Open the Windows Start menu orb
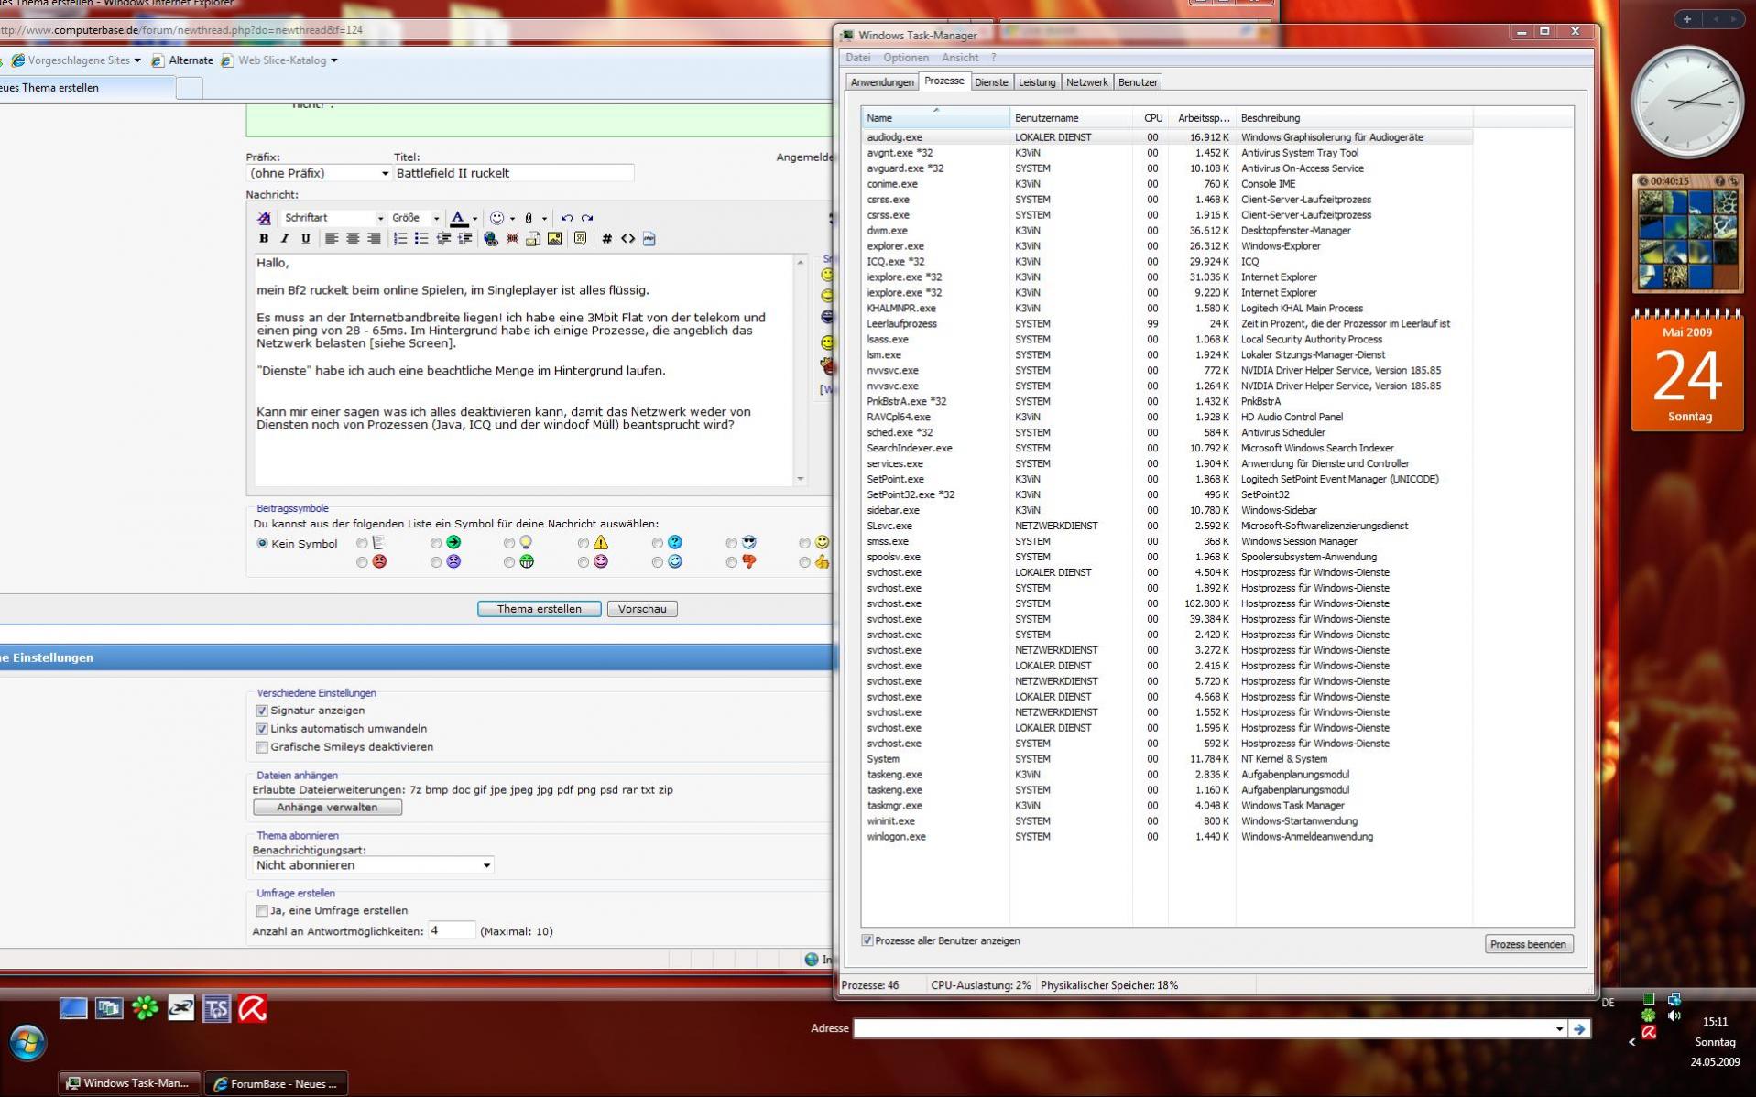This screenshot has height=1097, width=1756. tap(27, 1043)
